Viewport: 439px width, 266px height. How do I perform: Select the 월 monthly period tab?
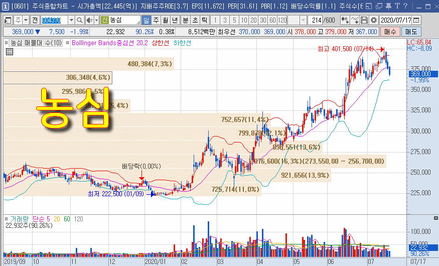point(166,20)
